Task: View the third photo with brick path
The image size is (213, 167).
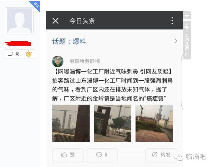Action: (154, 124)
